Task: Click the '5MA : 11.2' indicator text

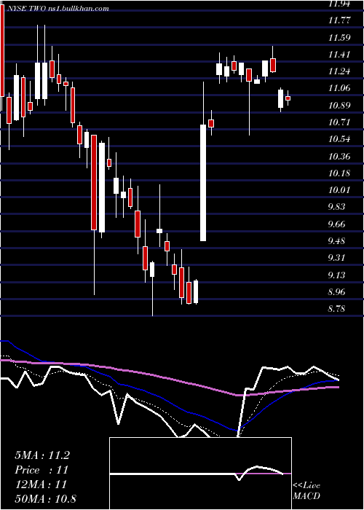Action: [42, 455]
